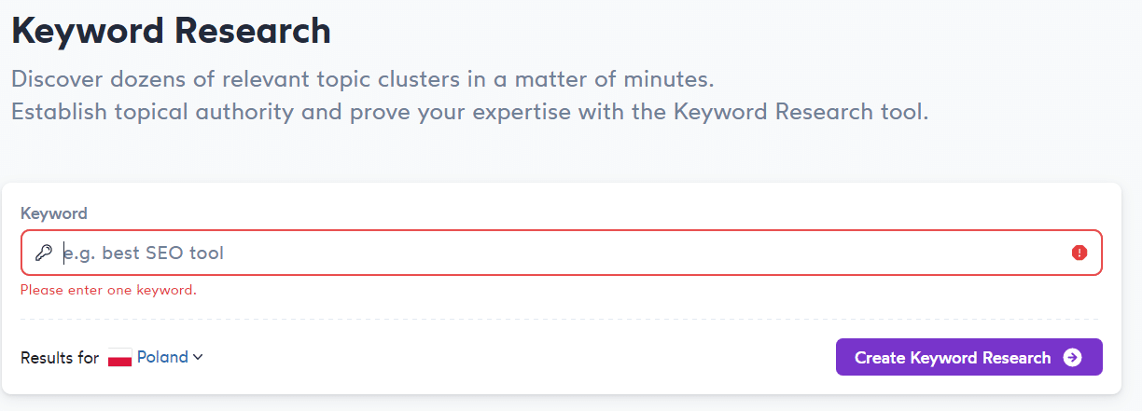Click the key icon inside Keyword field
The height and width of the screenshot is (411, 1142).
click(43, 253)
